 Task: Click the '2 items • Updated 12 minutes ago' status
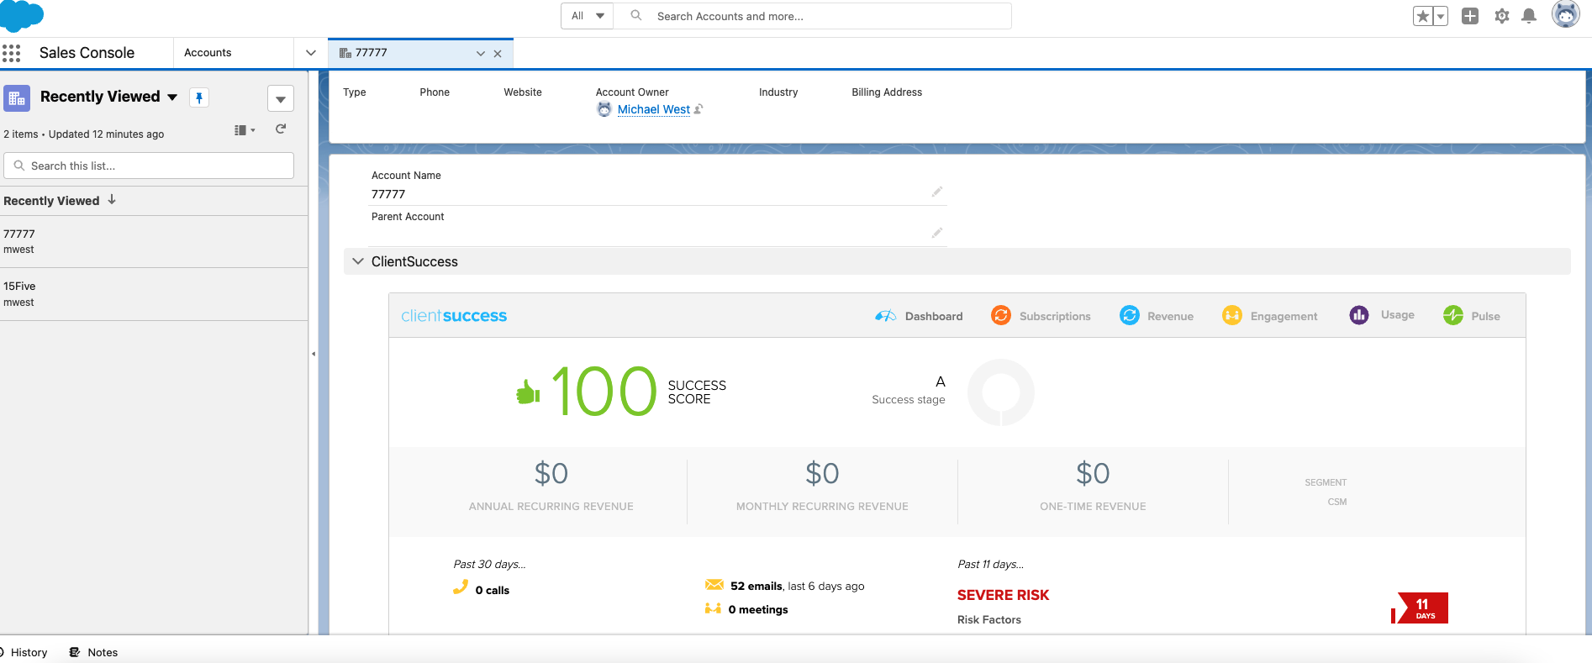[x=84, y=134]
